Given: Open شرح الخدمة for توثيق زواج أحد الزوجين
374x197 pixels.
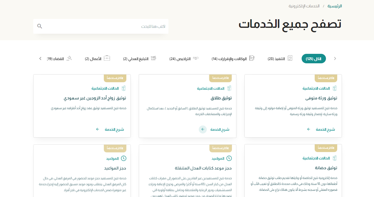Looking at the screenshot, I should [114, 130].
